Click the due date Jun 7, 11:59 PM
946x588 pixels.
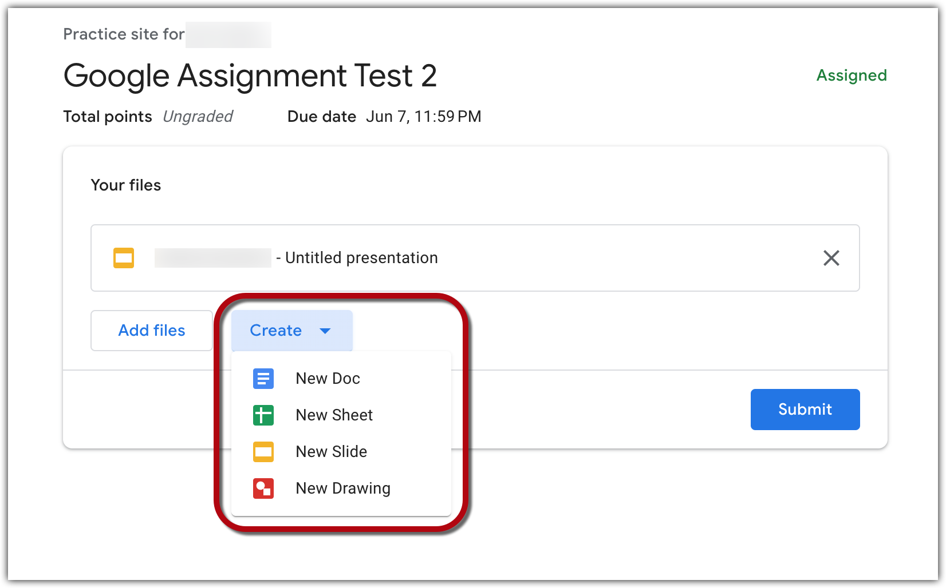coord(423,116)
